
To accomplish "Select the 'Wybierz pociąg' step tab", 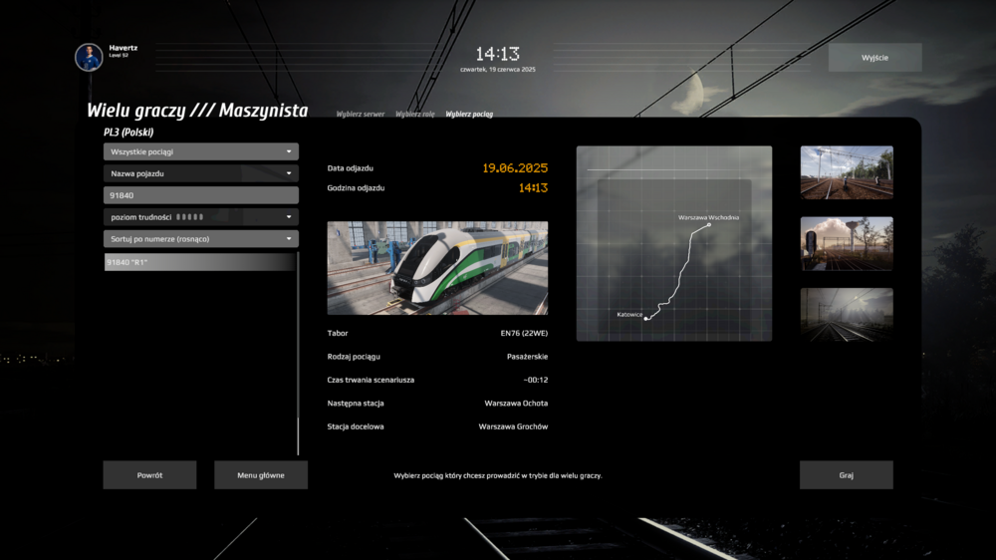I will [x=469, y=115].
